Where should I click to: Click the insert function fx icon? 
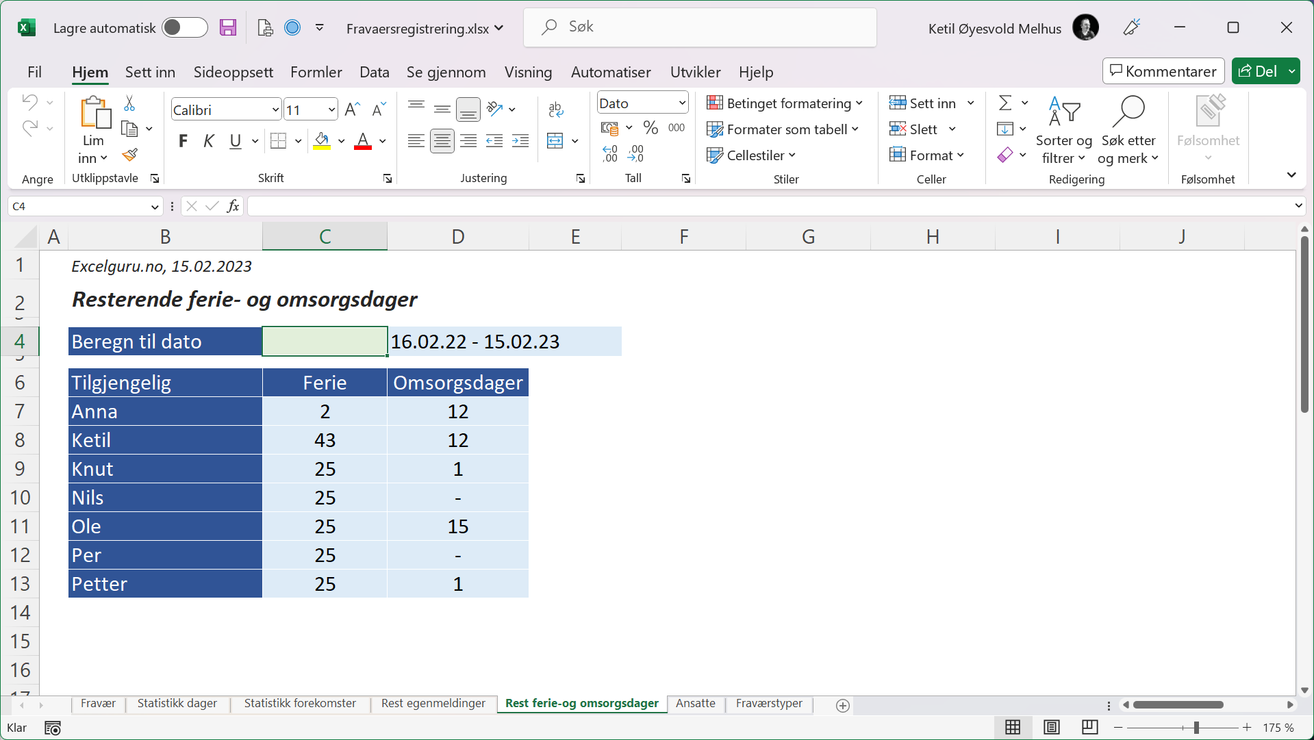(233, 206)
